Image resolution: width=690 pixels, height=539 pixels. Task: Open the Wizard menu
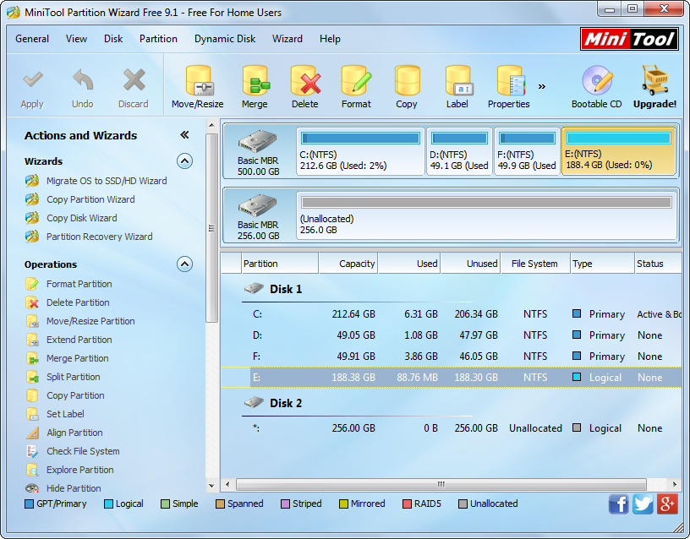287,39
